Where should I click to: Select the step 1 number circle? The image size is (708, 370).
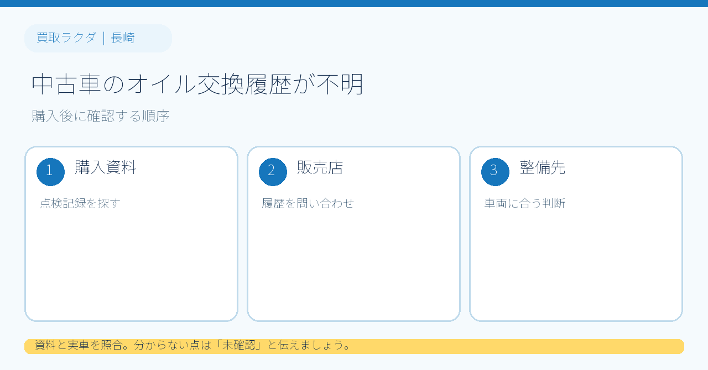(50, 172)
